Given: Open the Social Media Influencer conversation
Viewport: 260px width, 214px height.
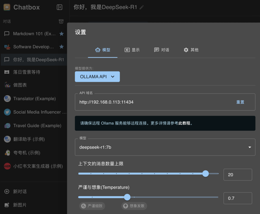Looking at the screenshot, I should pos(34,112).
